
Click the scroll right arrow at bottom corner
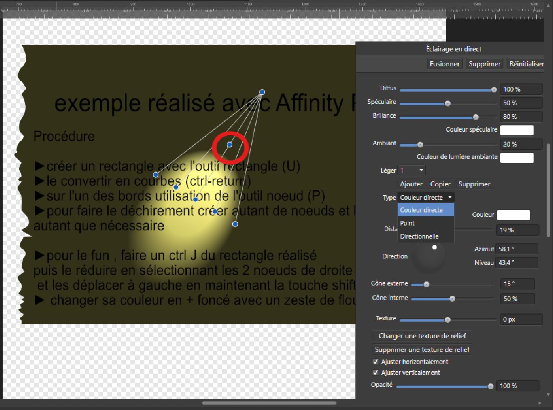(x=541, y=403)
